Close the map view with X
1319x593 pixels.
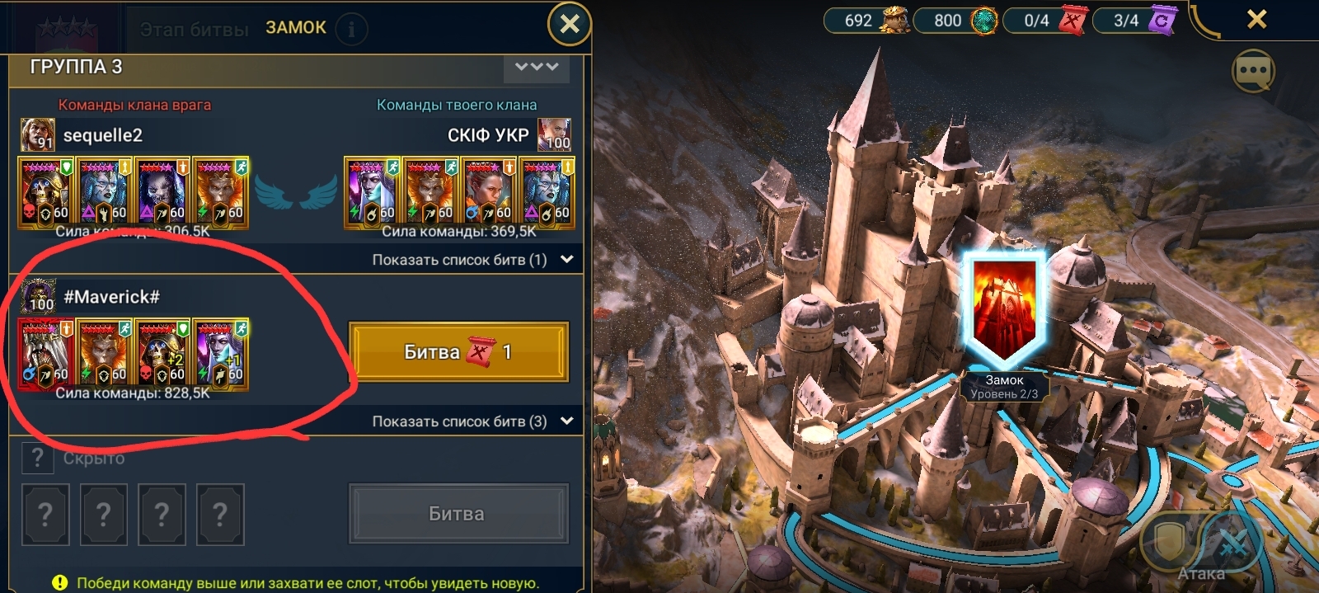coord(1256,19)
